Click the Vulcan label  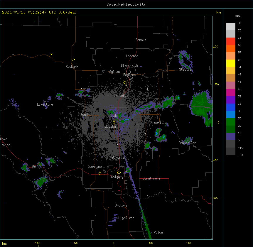click(x=159, y=232)
